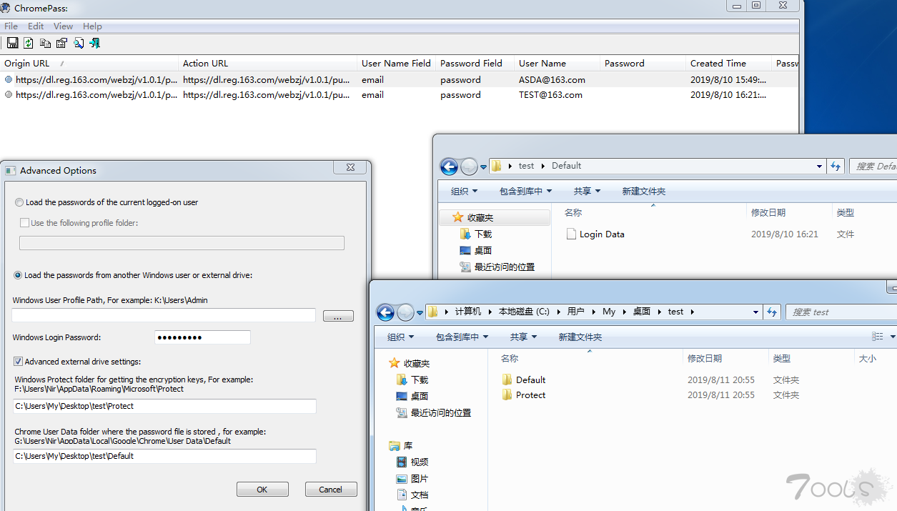The image size is (897, 511).
Task: Click the search box in the test window
Action: pyautogui.click(x=841, y=312)
